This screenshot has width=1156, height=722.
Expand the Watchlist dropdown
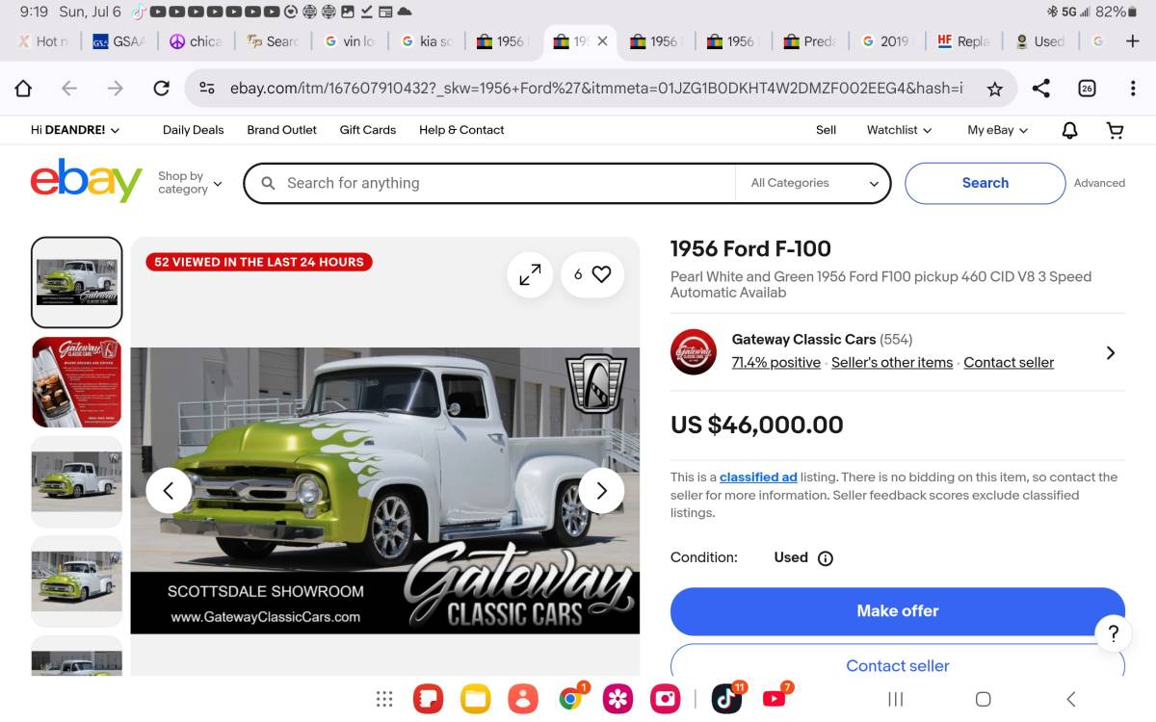tap(899, 130)
